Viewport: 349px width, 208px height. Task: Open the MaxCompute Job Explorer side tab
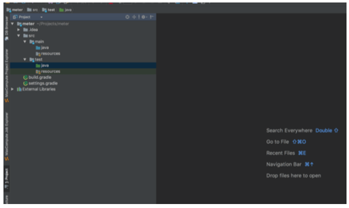point(6,137)
